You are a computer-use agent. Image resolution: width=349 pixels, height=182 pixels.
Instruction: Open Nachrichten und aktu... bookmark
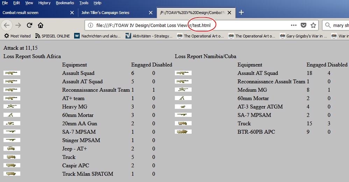coord(98,36)
